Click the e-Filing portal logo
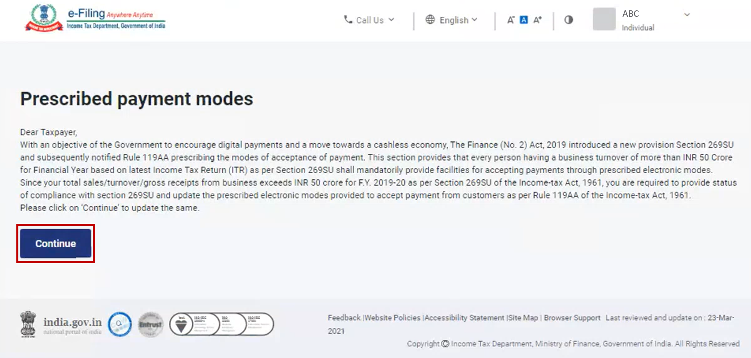 (x=95, y=18)
